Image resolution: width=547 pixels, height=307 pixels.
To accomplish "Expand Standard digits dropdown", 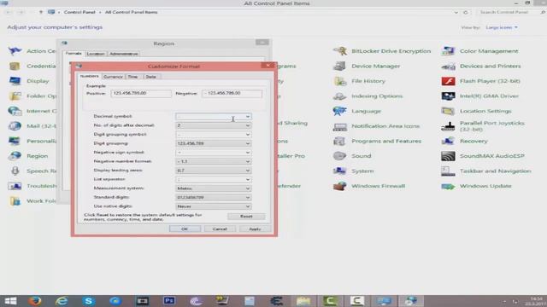I will click(x=247, y=197).
